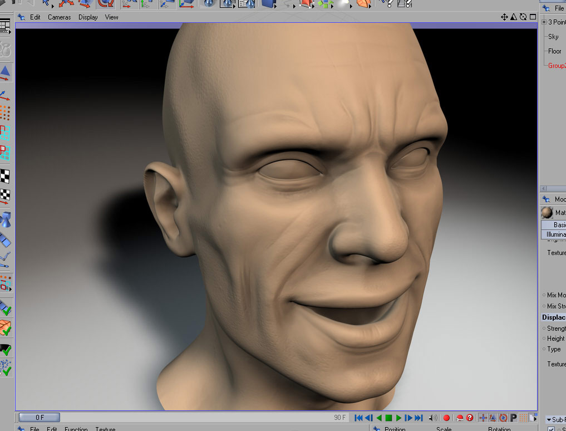Click the viewport pan (move camera) icon

(504, 17)
